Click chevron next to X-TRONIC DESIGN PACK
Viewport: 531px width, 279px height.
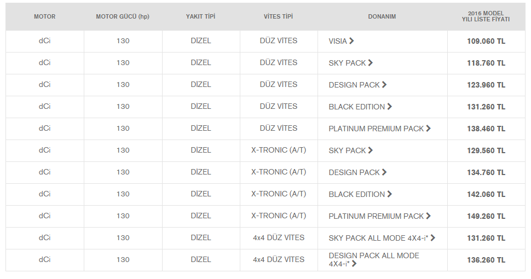[384, 172]
